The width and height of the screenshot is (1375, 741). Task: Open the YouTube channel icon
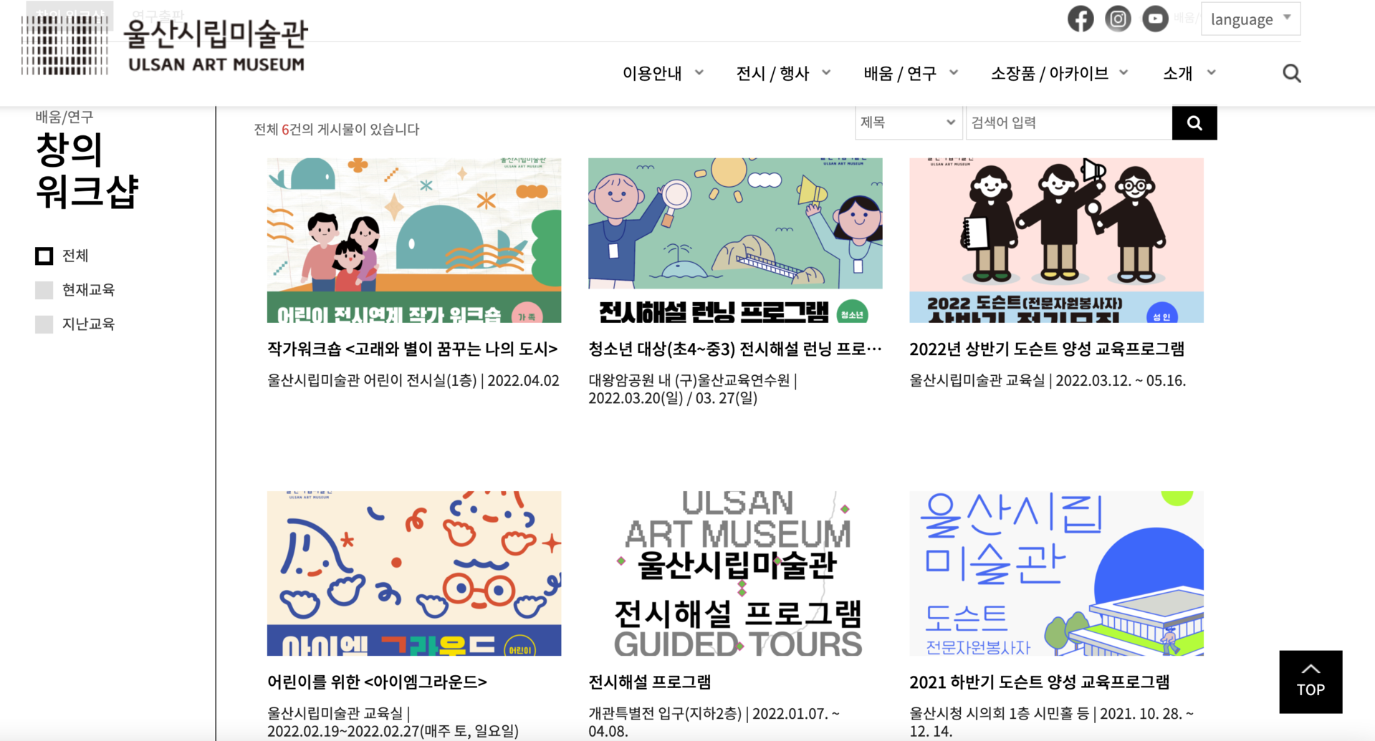(1155, 19)
